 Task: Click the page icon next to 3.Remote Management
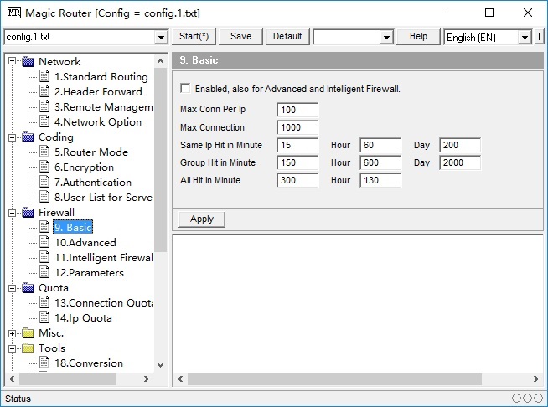coord(44,106)
